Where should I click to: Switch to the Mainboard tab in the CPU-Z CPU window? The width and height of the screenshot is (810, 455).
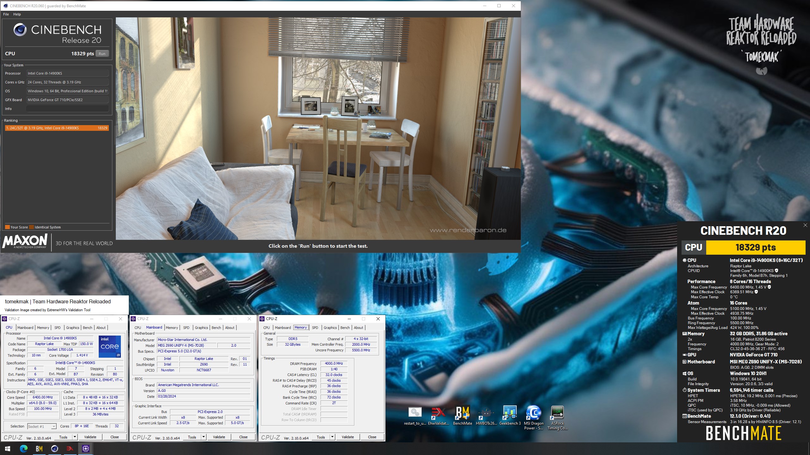coord(25,328)
